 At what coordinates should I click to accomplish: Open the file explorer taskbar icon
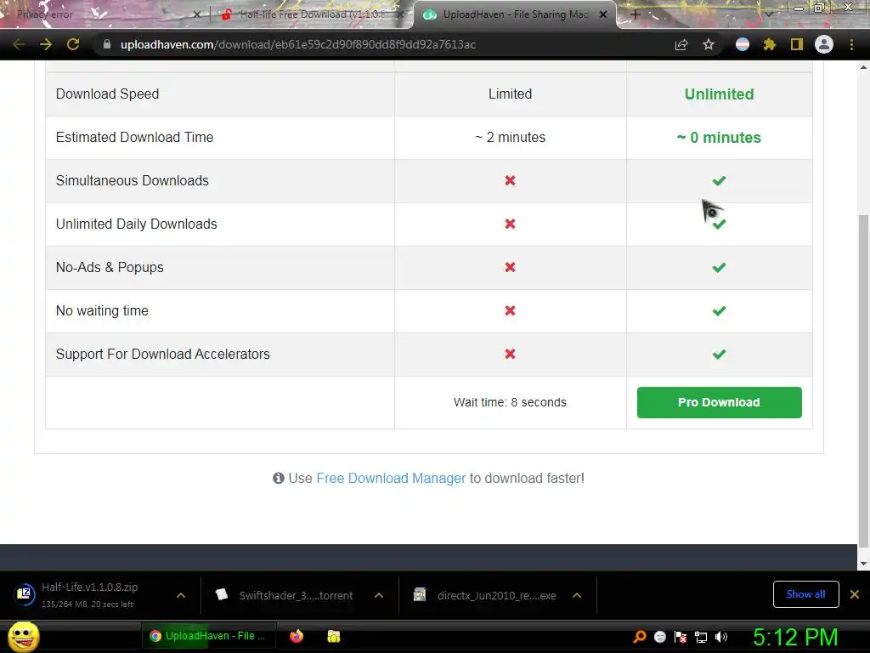pos(333,636)
